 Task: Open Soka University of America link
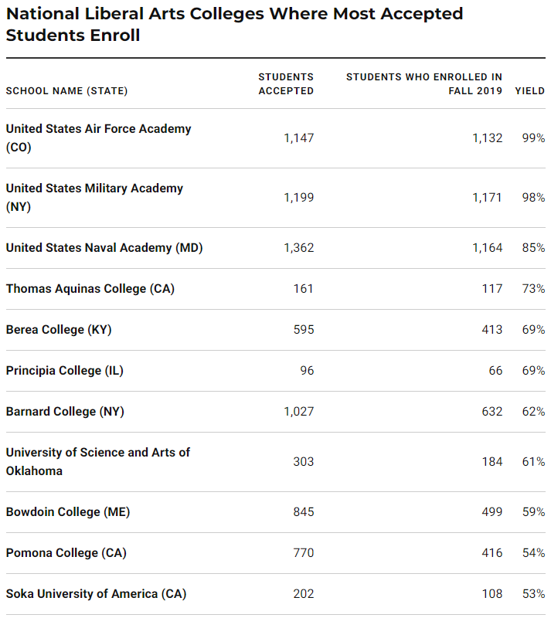[x=96, y=594]
